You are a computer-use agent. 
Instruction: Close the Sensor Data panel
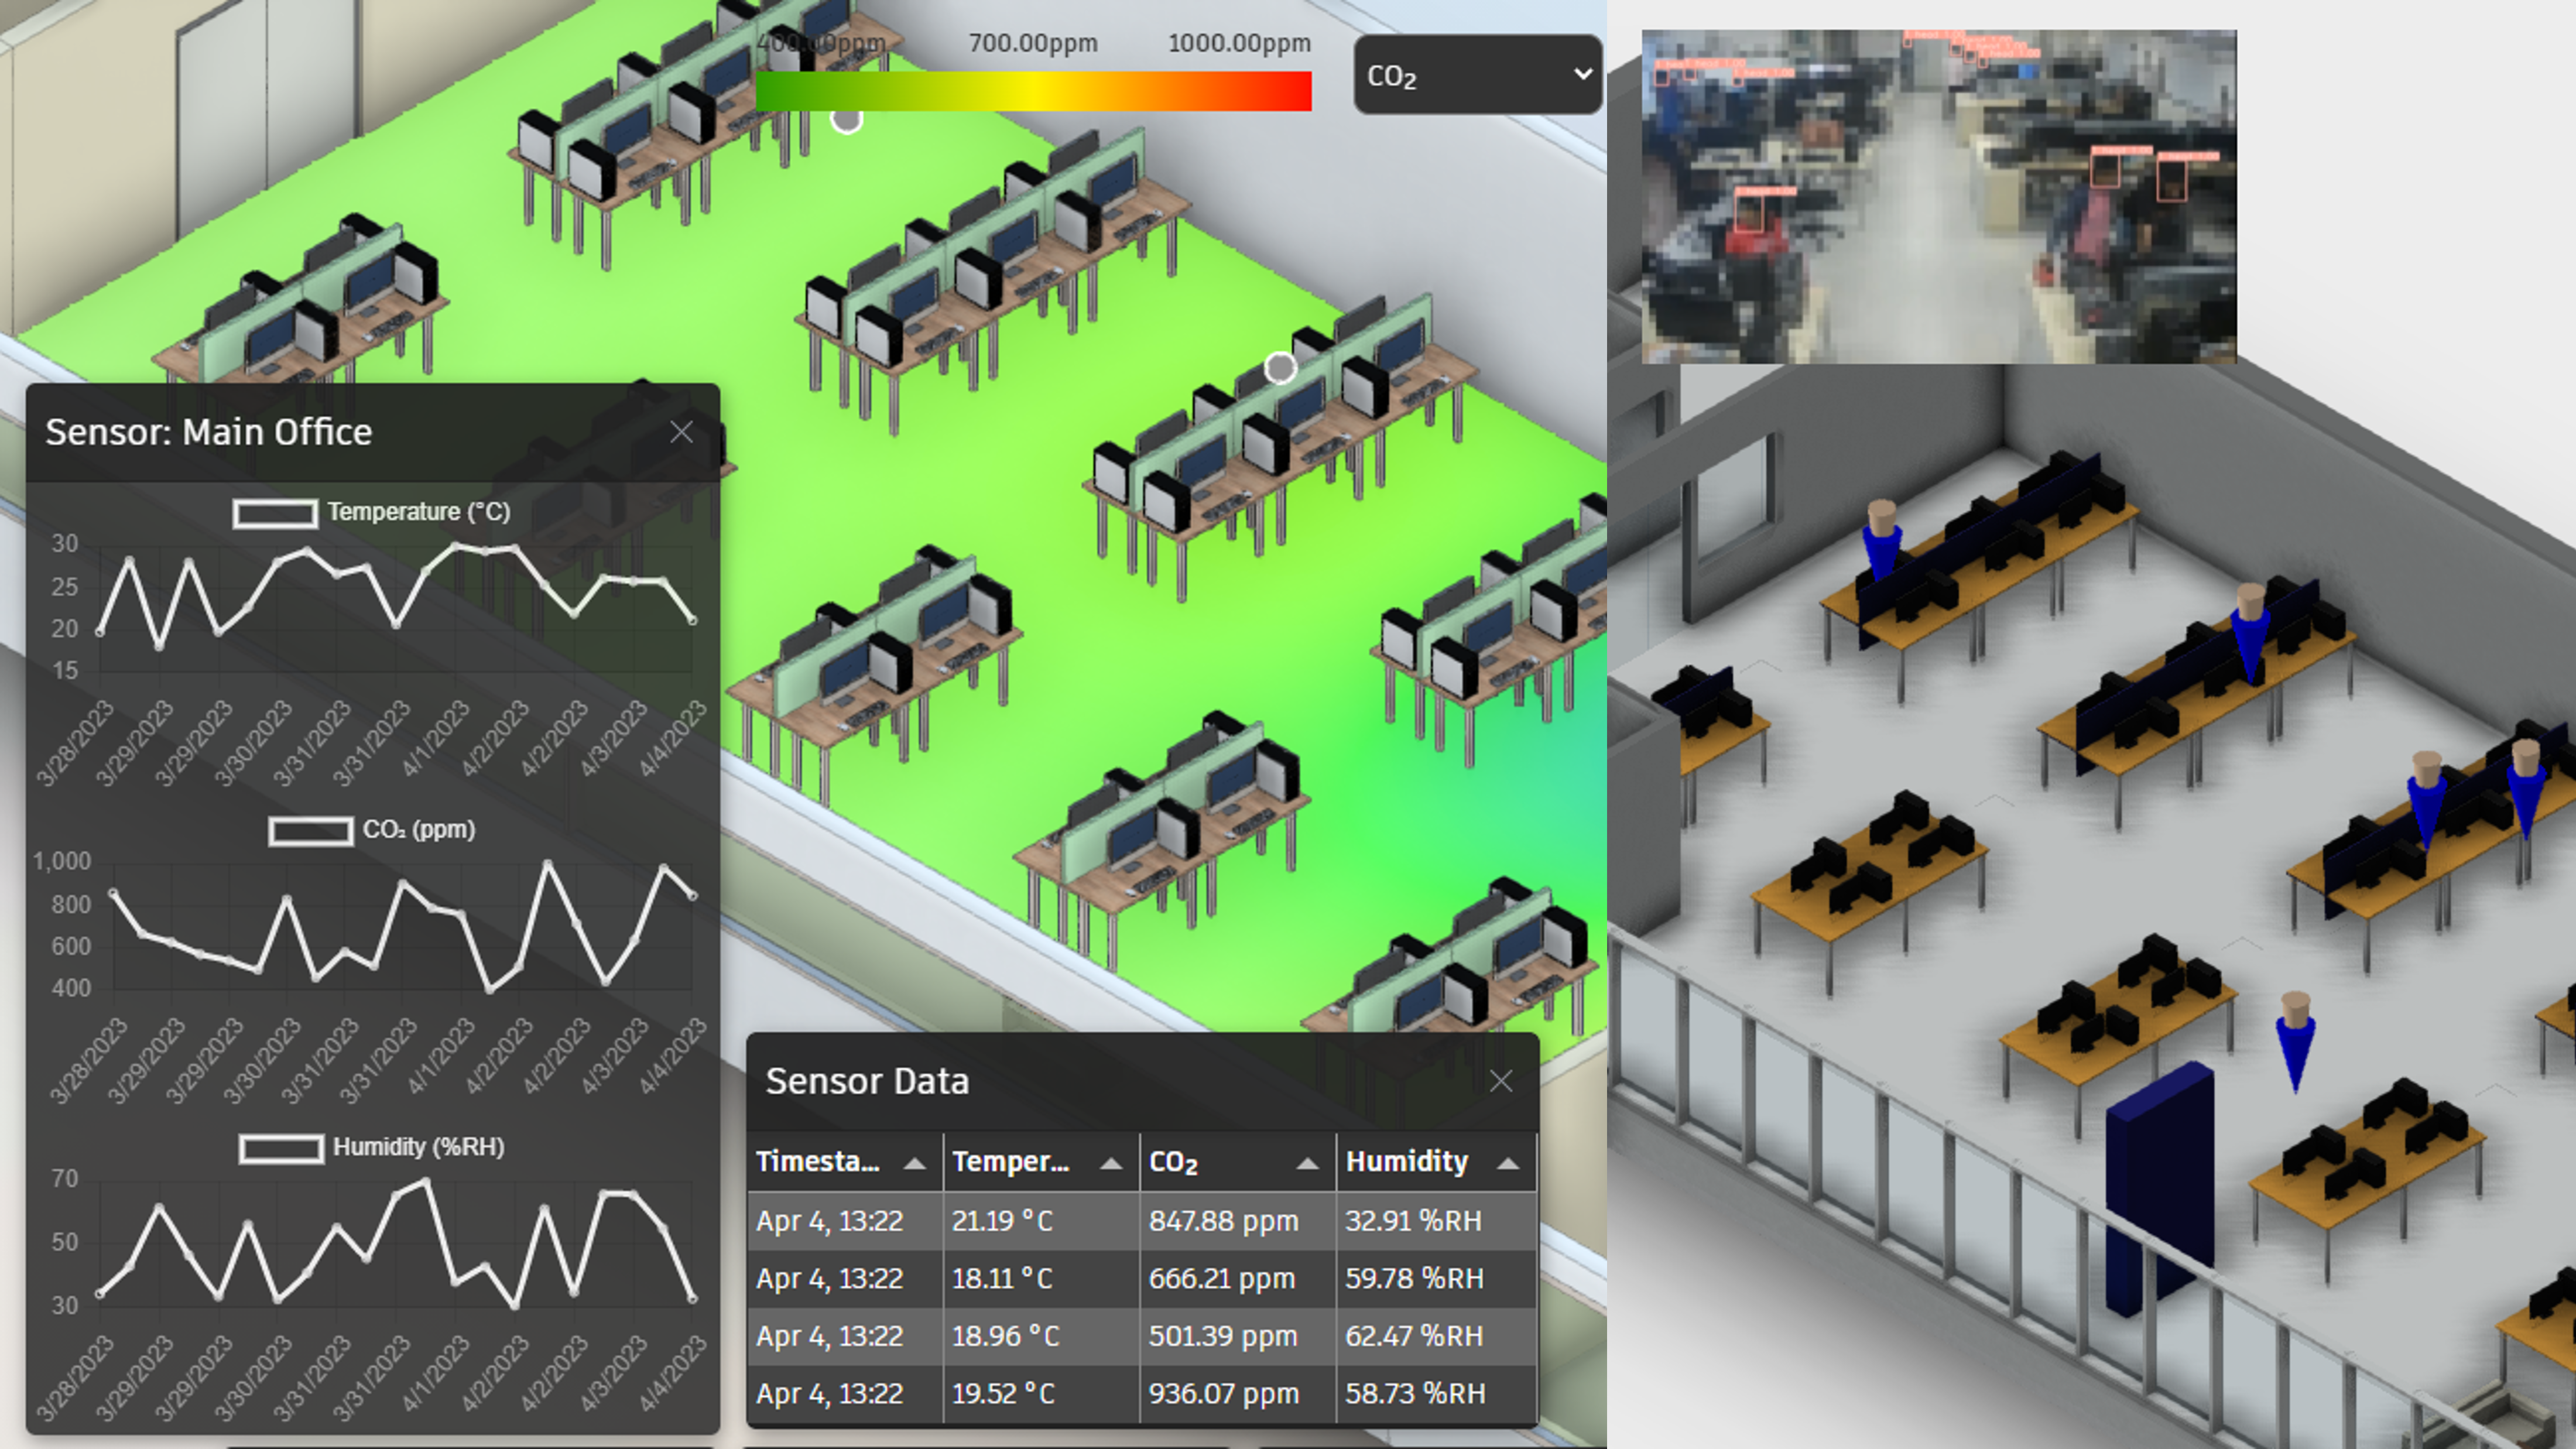tap(1500, 1081)
